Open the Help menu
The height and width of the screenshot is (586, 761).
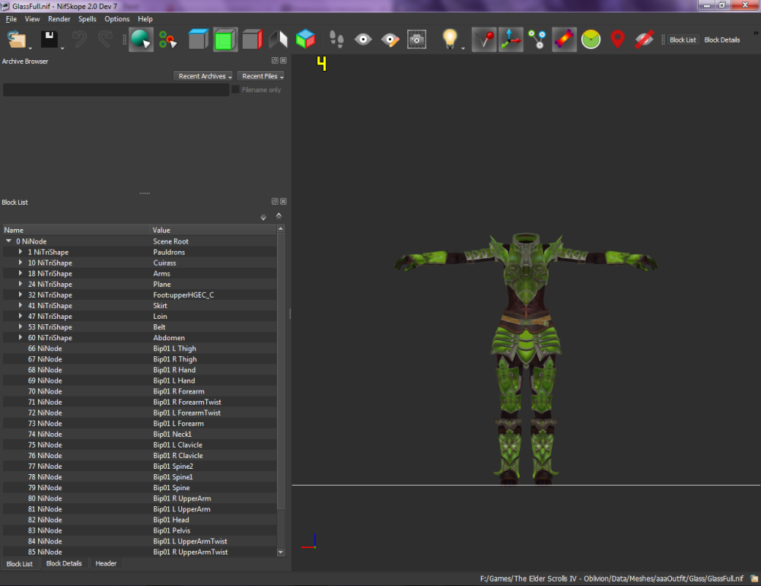coord(145,19)
